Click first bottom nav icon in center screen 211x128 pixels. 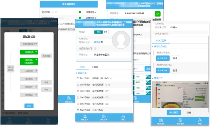[x=85, y=117]
